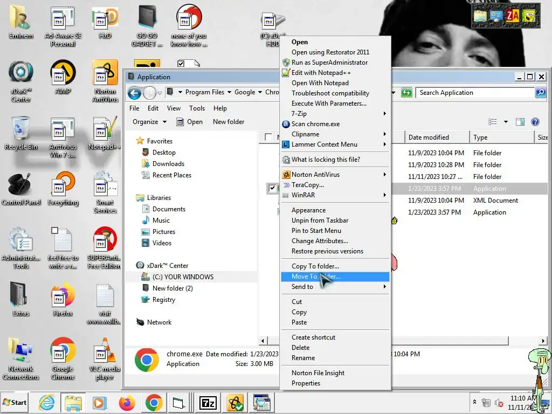552x414 pixels.
Task: Open Windows Explorer taskbar button
Action: pos(73,403)
